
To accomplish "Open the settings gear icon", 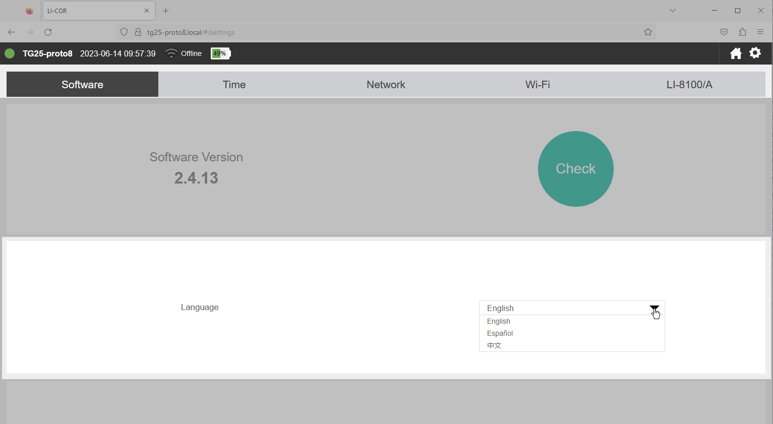I will tap(755, 53).
